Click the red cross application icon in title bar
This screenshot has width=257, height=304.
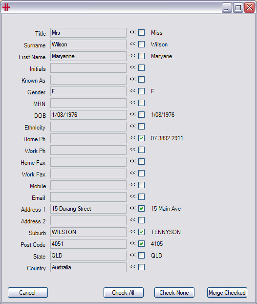coord(6,7)
